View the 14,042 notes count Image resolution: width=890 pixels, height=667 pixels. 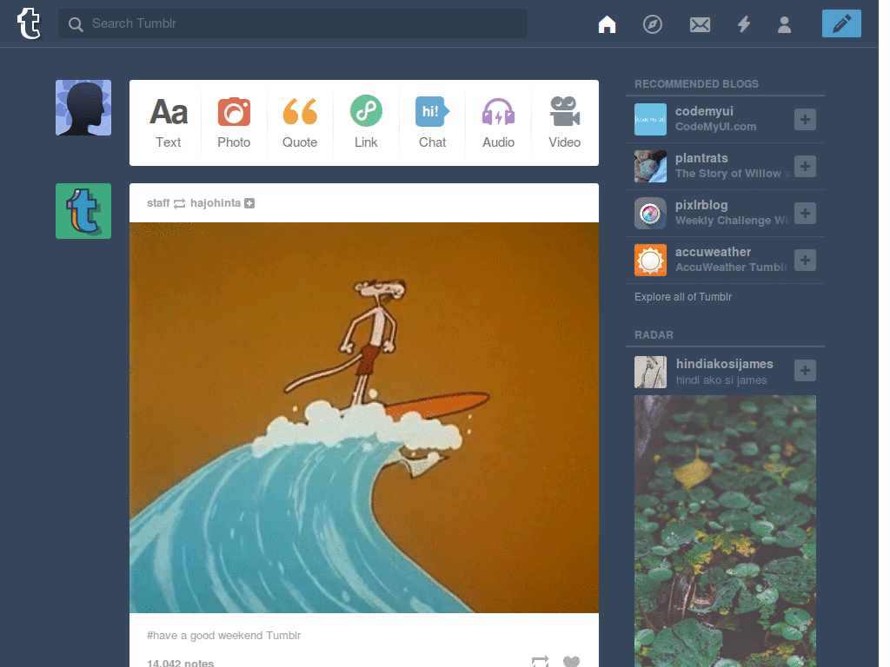coord(180,663)
